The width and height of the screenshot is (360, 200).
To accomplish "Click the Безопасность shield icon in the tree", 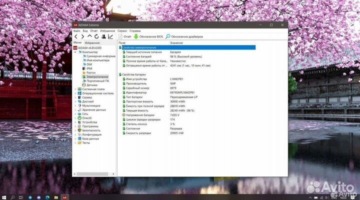I will point(79,130).
